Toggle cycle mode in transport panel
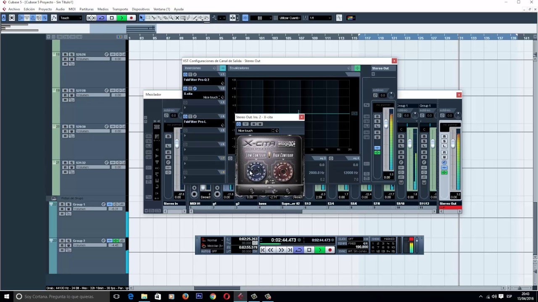The height and width of the screenshot is (302, 538). (298, 250)
